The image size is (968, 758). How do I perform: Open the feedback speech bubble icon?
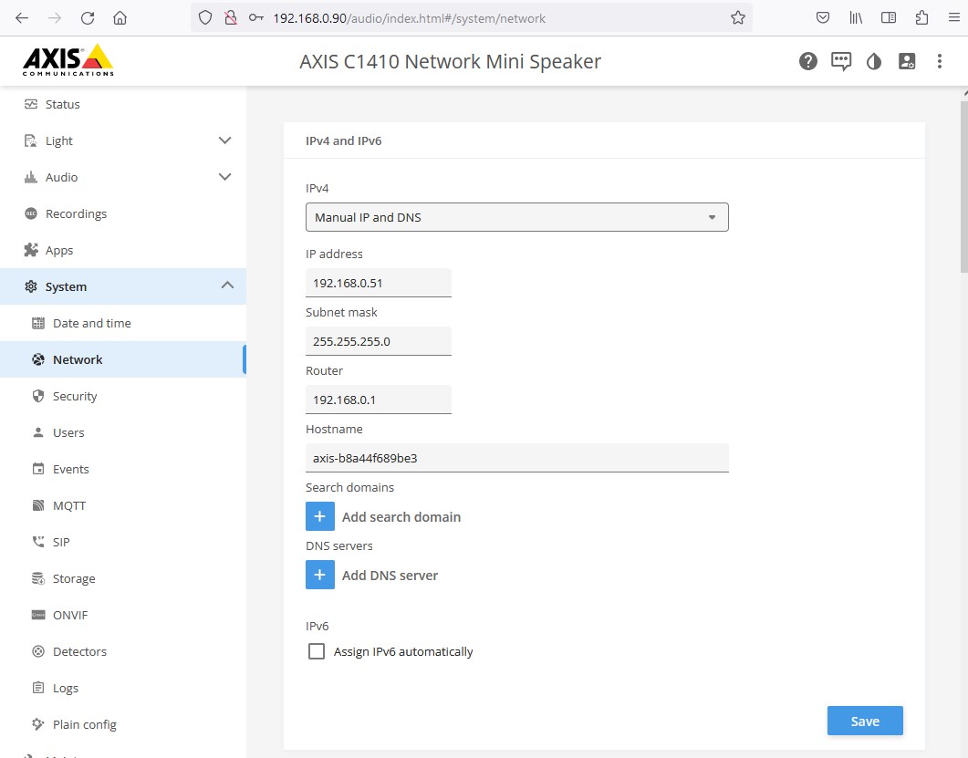(x=841, y=62)
